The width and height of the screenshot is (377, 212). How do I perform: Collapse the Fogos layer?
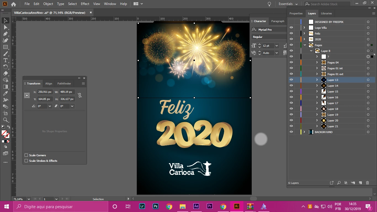pyautogui.click(x=305, y=45)
